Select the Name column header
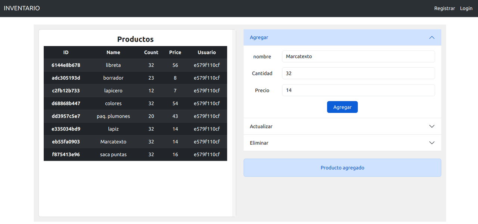 point(113,52)
